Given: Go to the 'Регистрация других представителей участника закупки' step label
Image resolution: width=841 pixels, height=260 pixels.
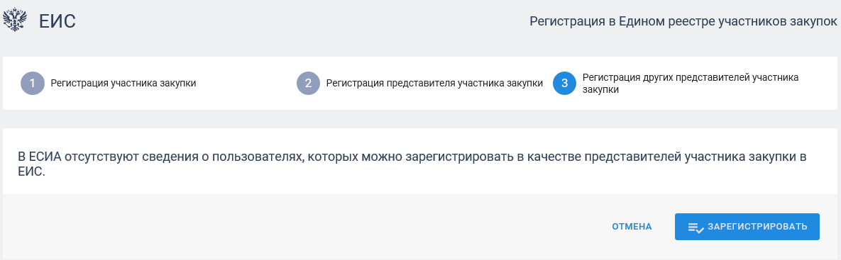Looking at the screenshot, I should (691, 84).
